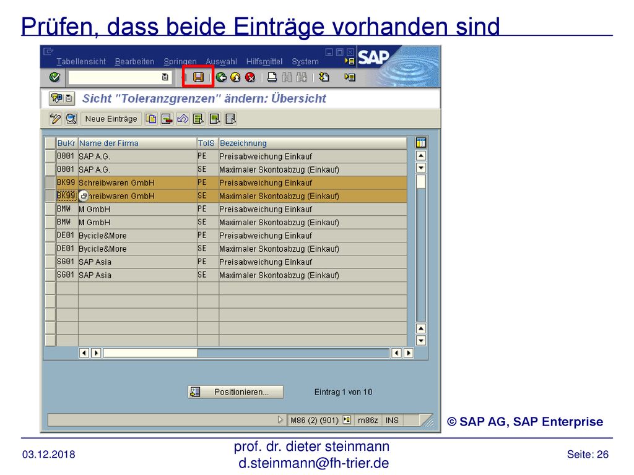Screen dimensions: 634x475
Task: Select row marker for SG01 PE entry
Action: [x=50, y=262]
